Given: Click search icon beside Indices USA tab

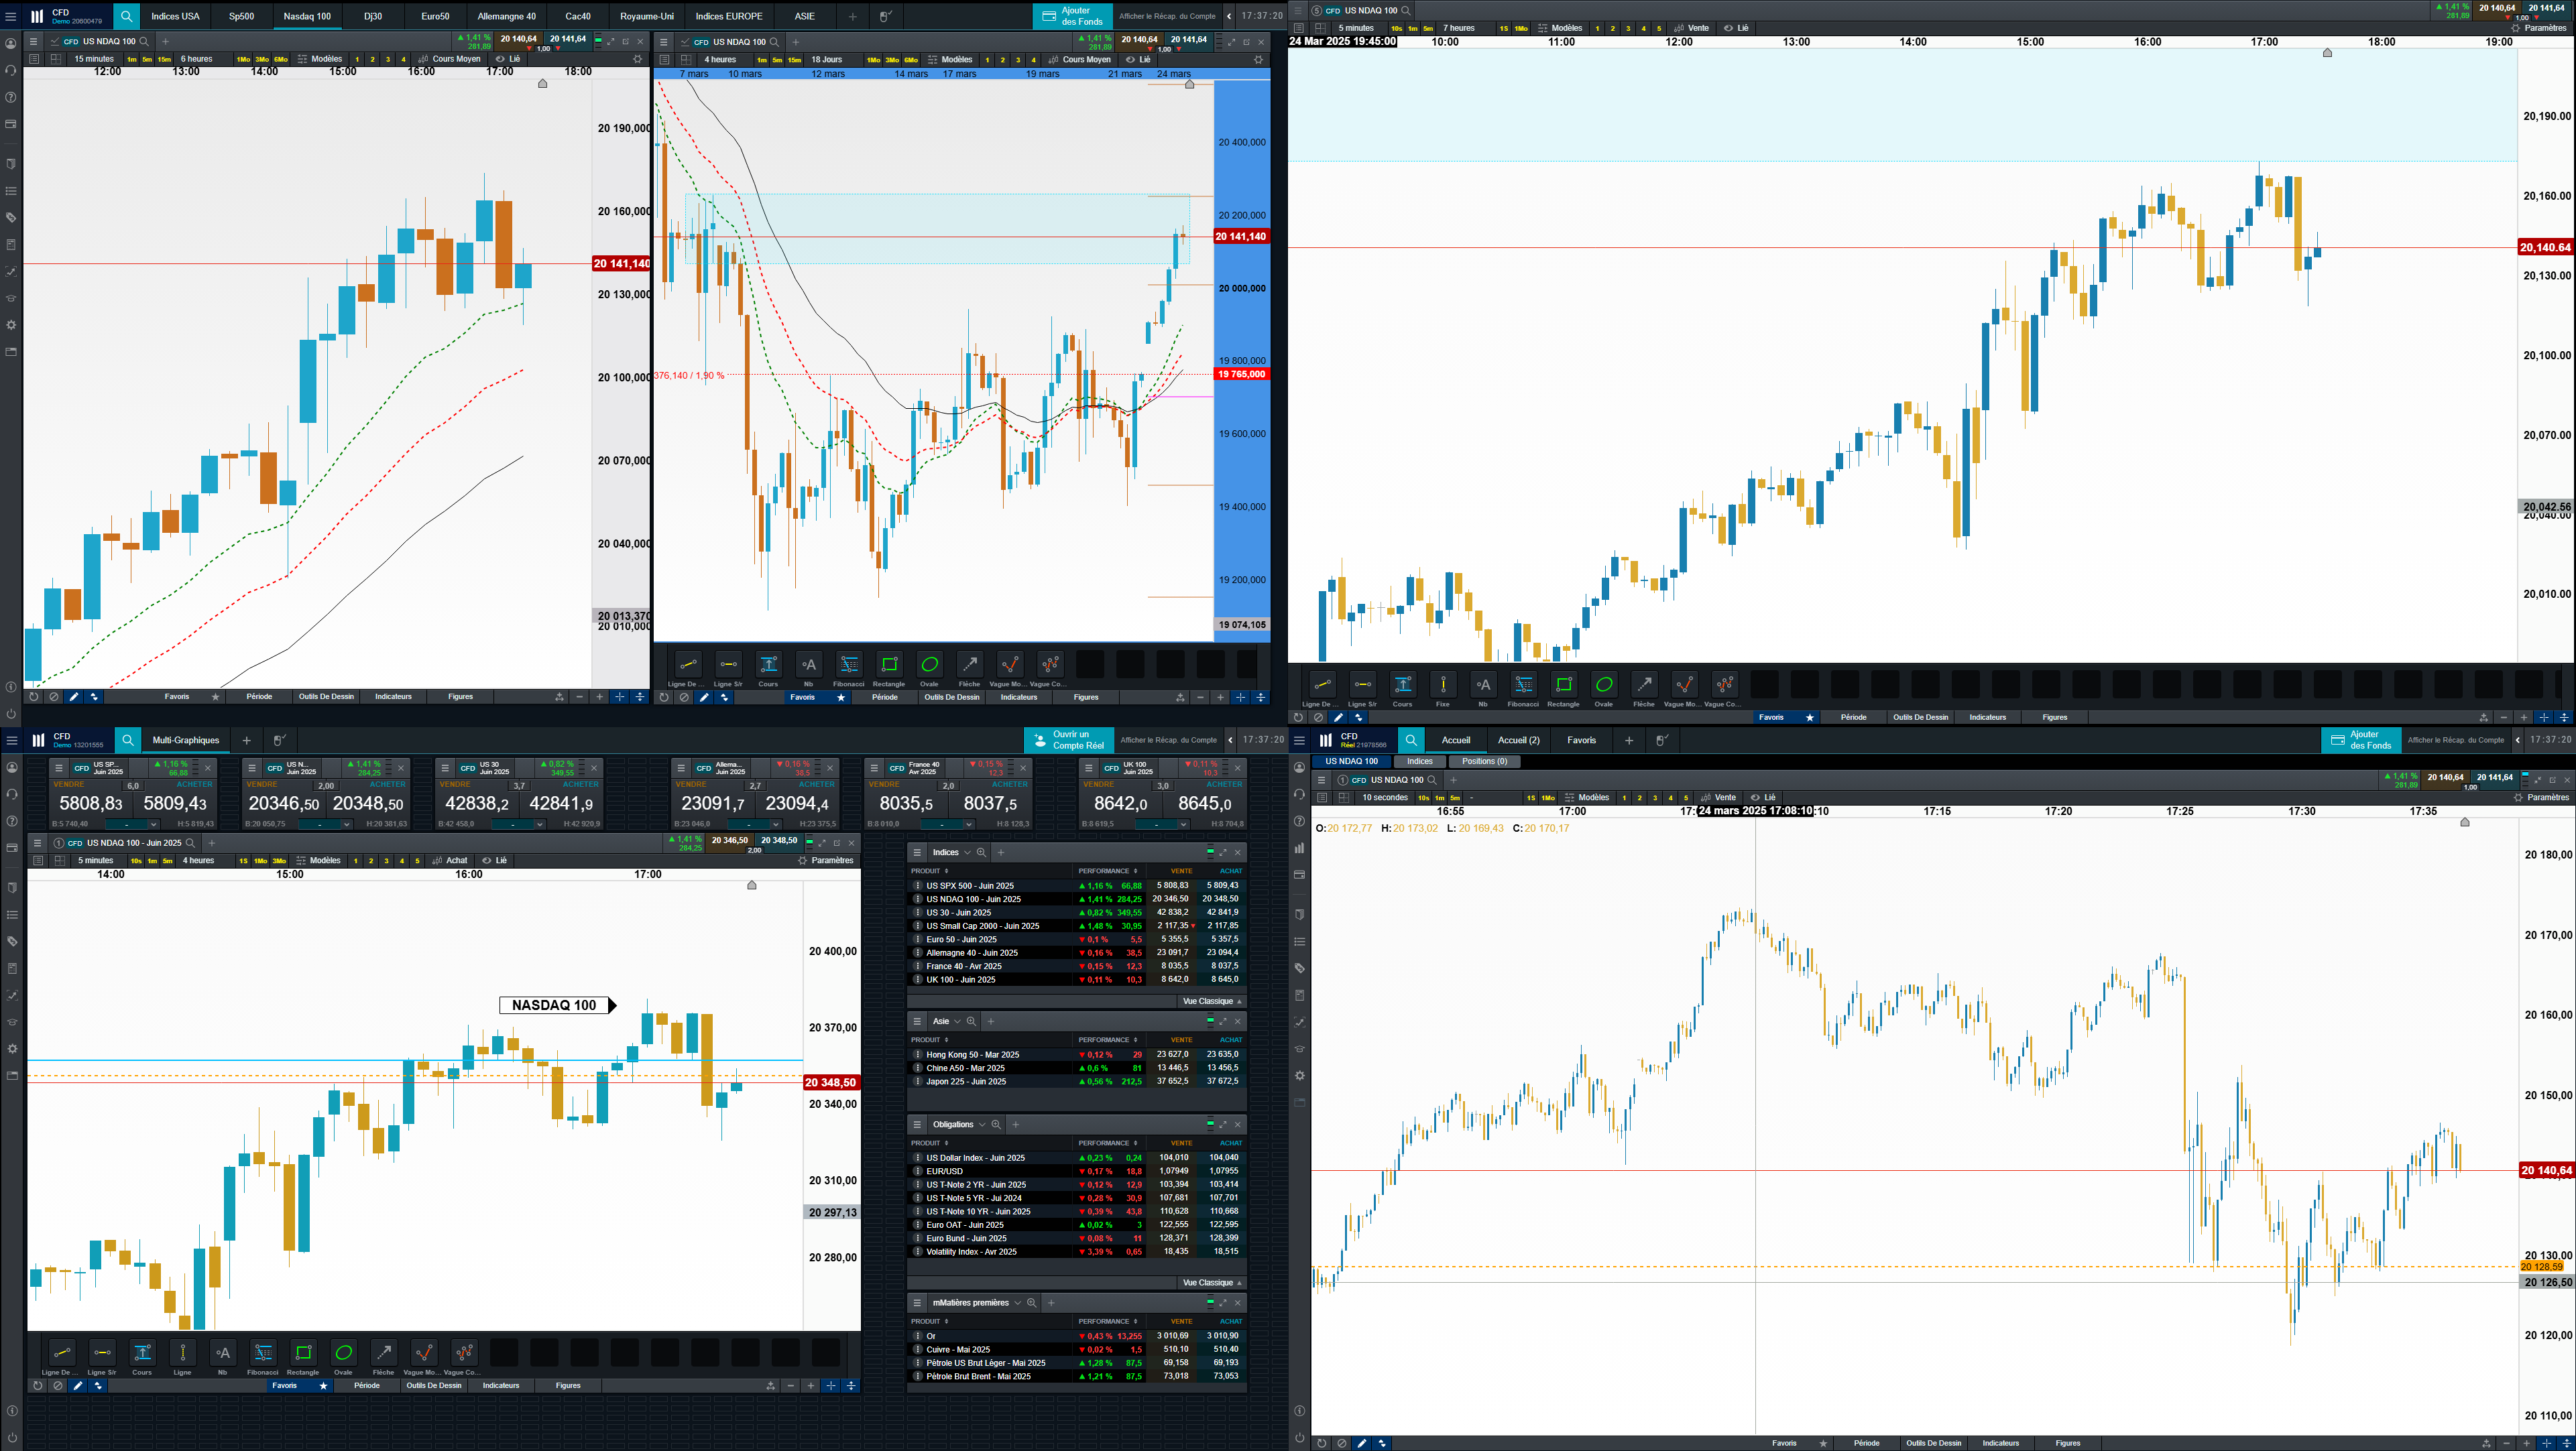Looking at the screenshot, I should pos(126,16).
